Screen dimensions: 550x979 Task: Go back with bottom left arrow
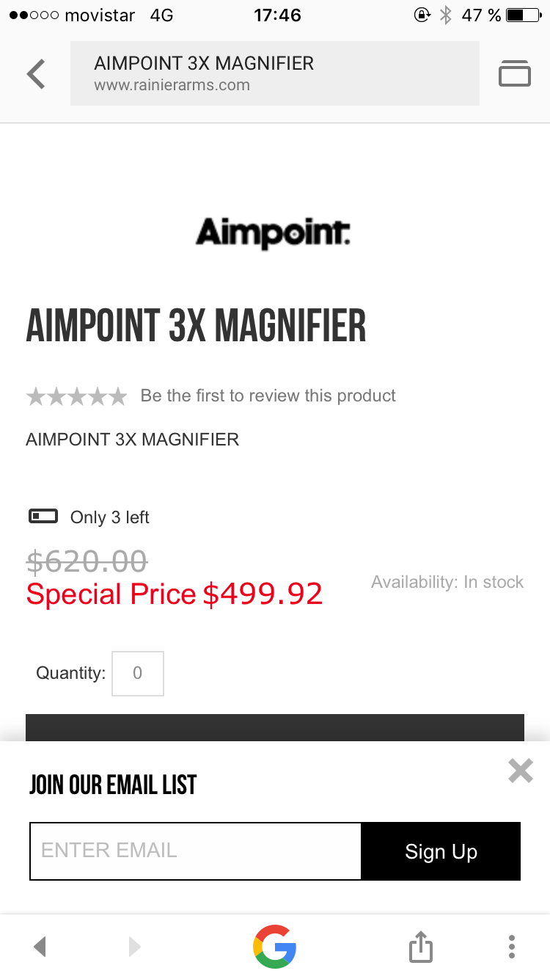click(40, 946)
